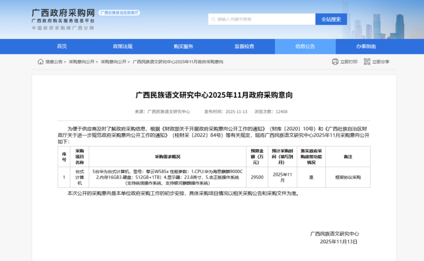
Task: Click the 广西壮族自治区财政厅 badge
Action: [120, 12]
